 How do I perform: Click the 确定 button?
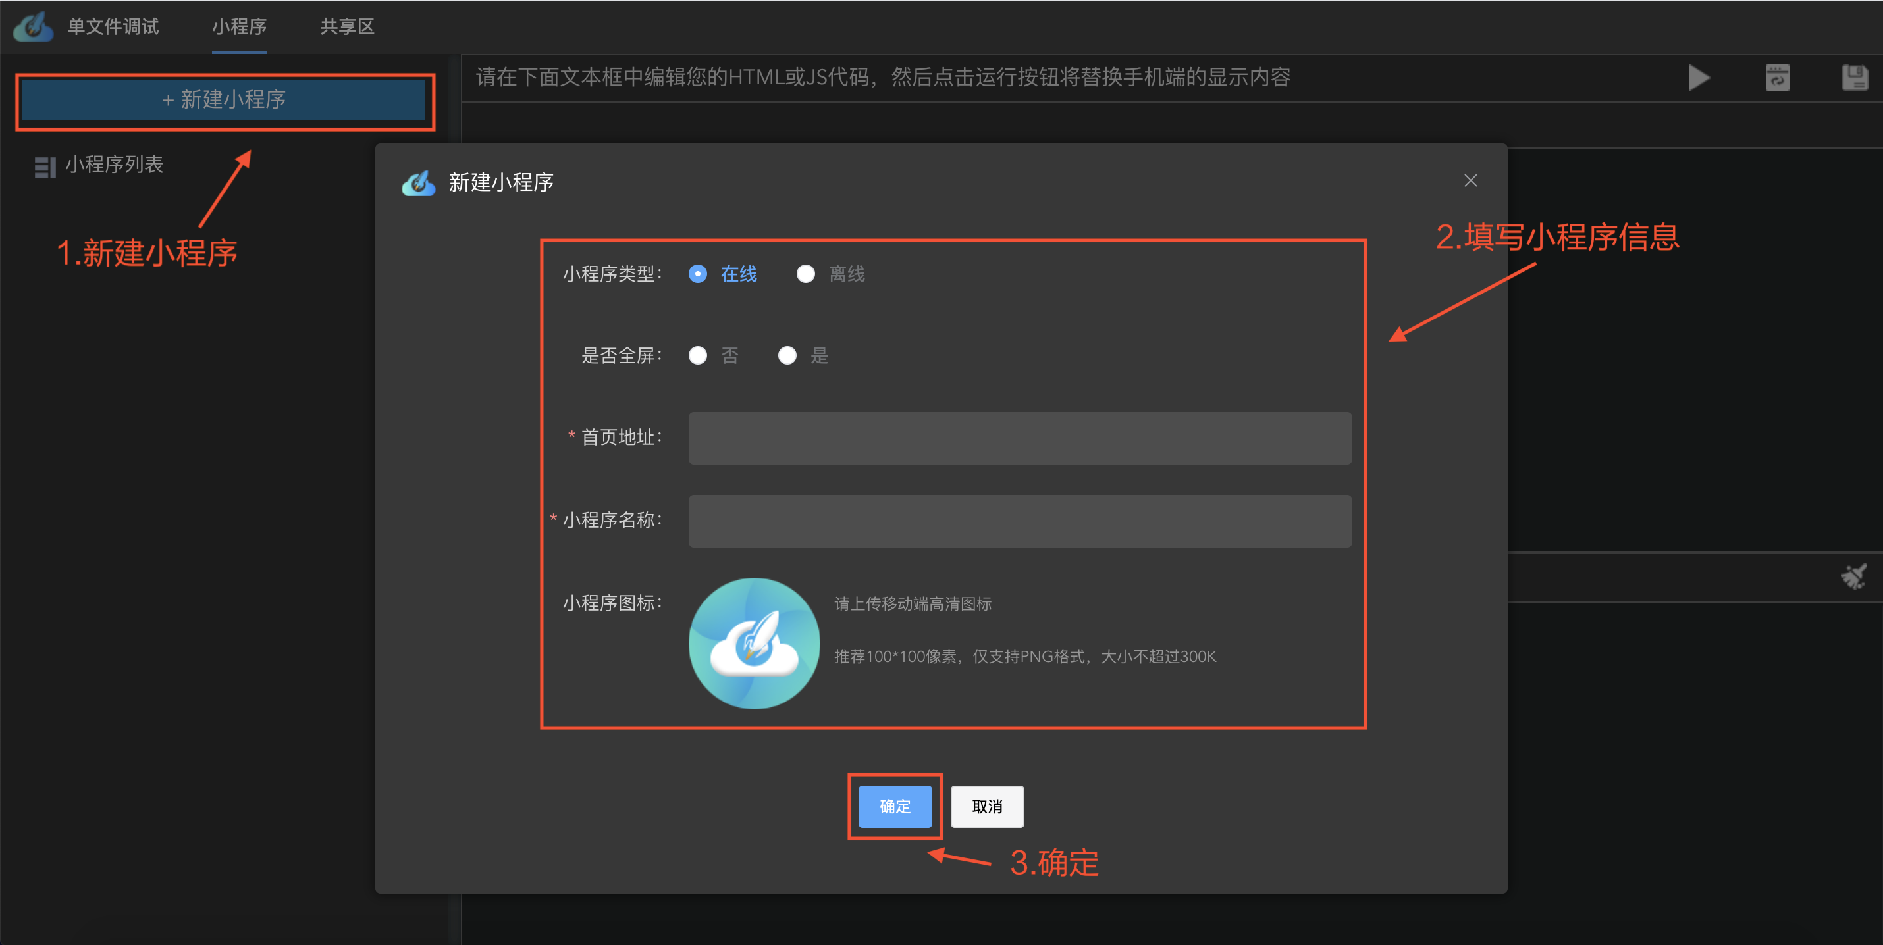pos(895,806)
